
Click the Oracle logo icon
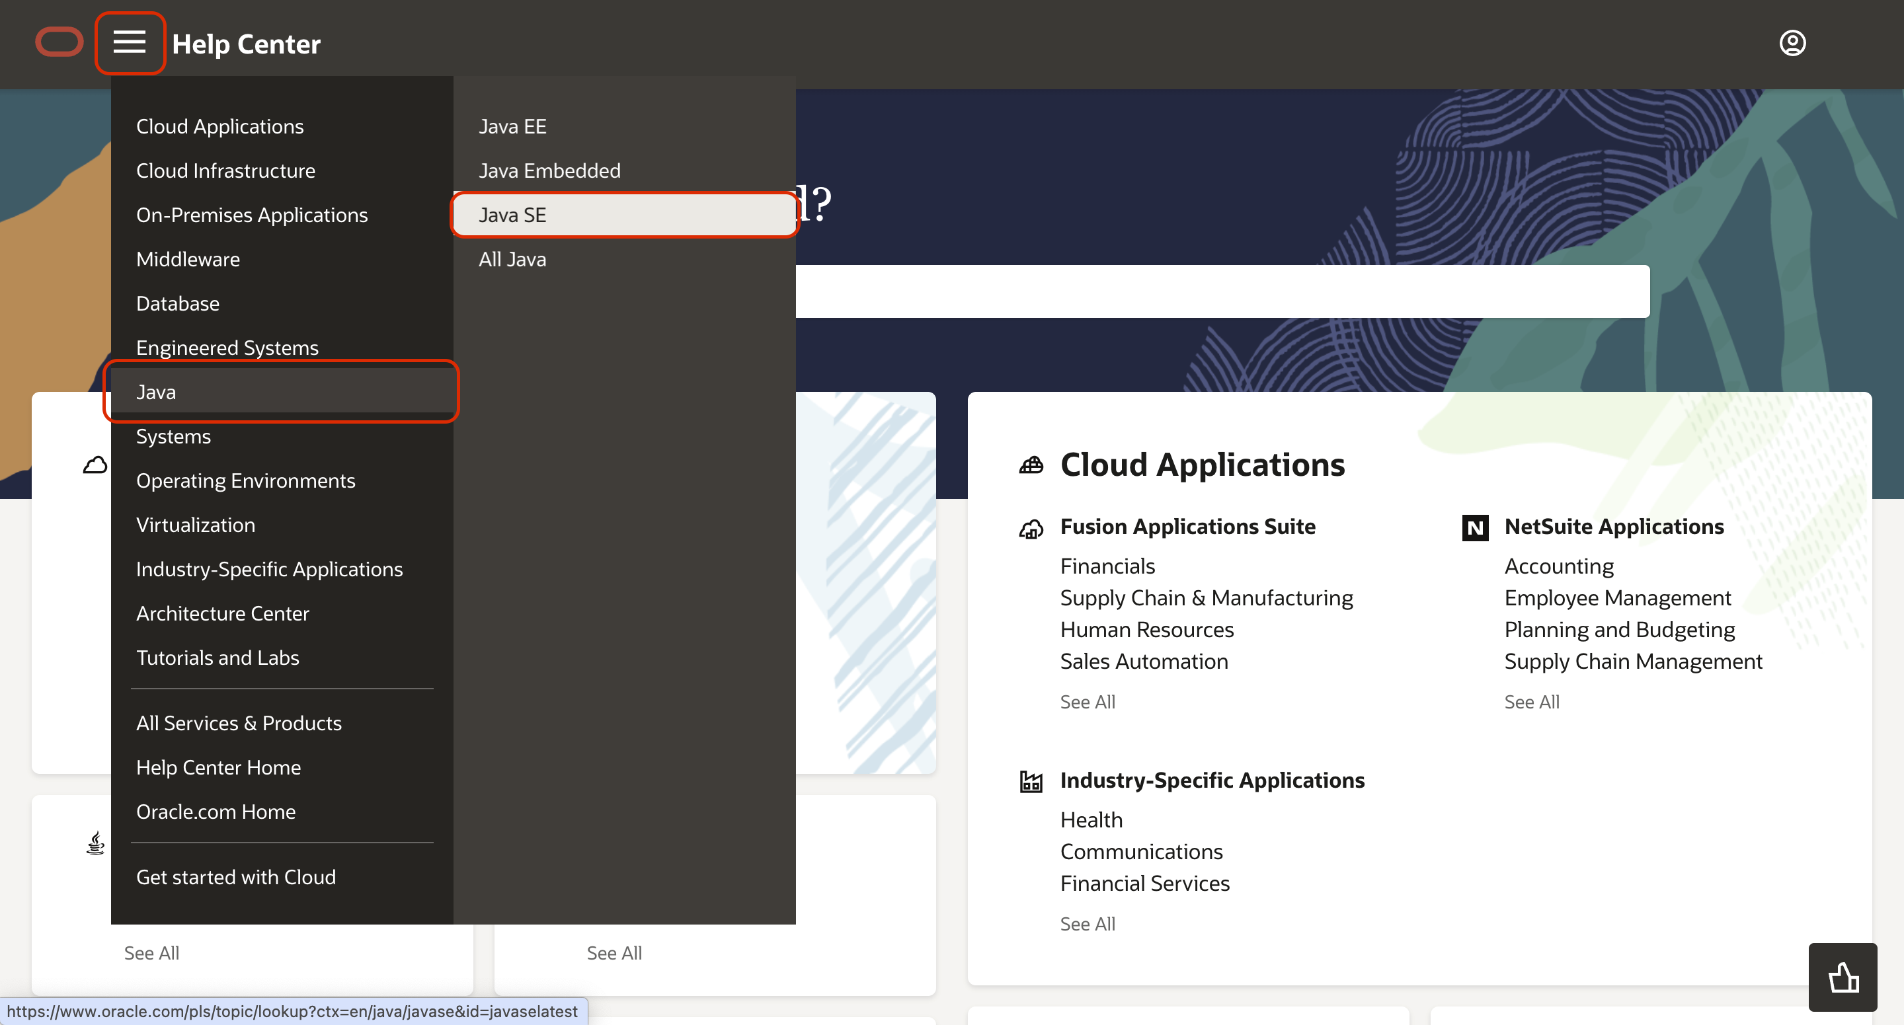click(59, 42)
